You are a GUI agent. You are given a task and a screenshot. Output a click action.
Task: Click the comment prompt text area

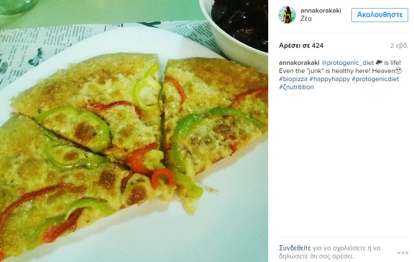pos(329,252)
